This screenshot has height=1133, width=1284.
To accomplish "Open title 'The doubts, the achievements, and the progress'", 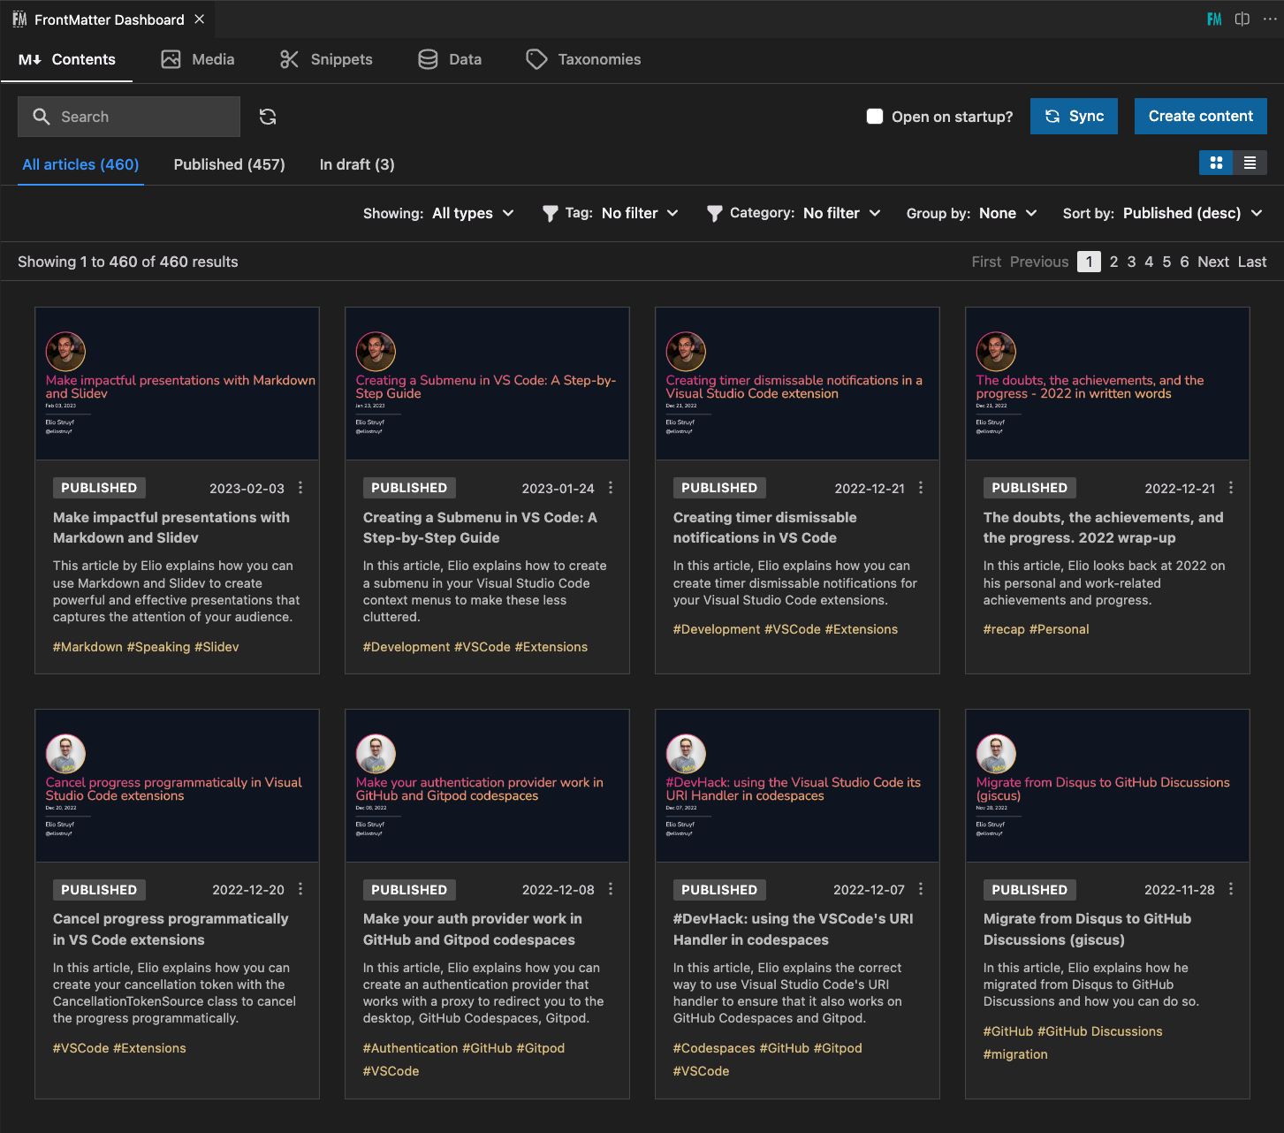I will tap(1104, 528).
